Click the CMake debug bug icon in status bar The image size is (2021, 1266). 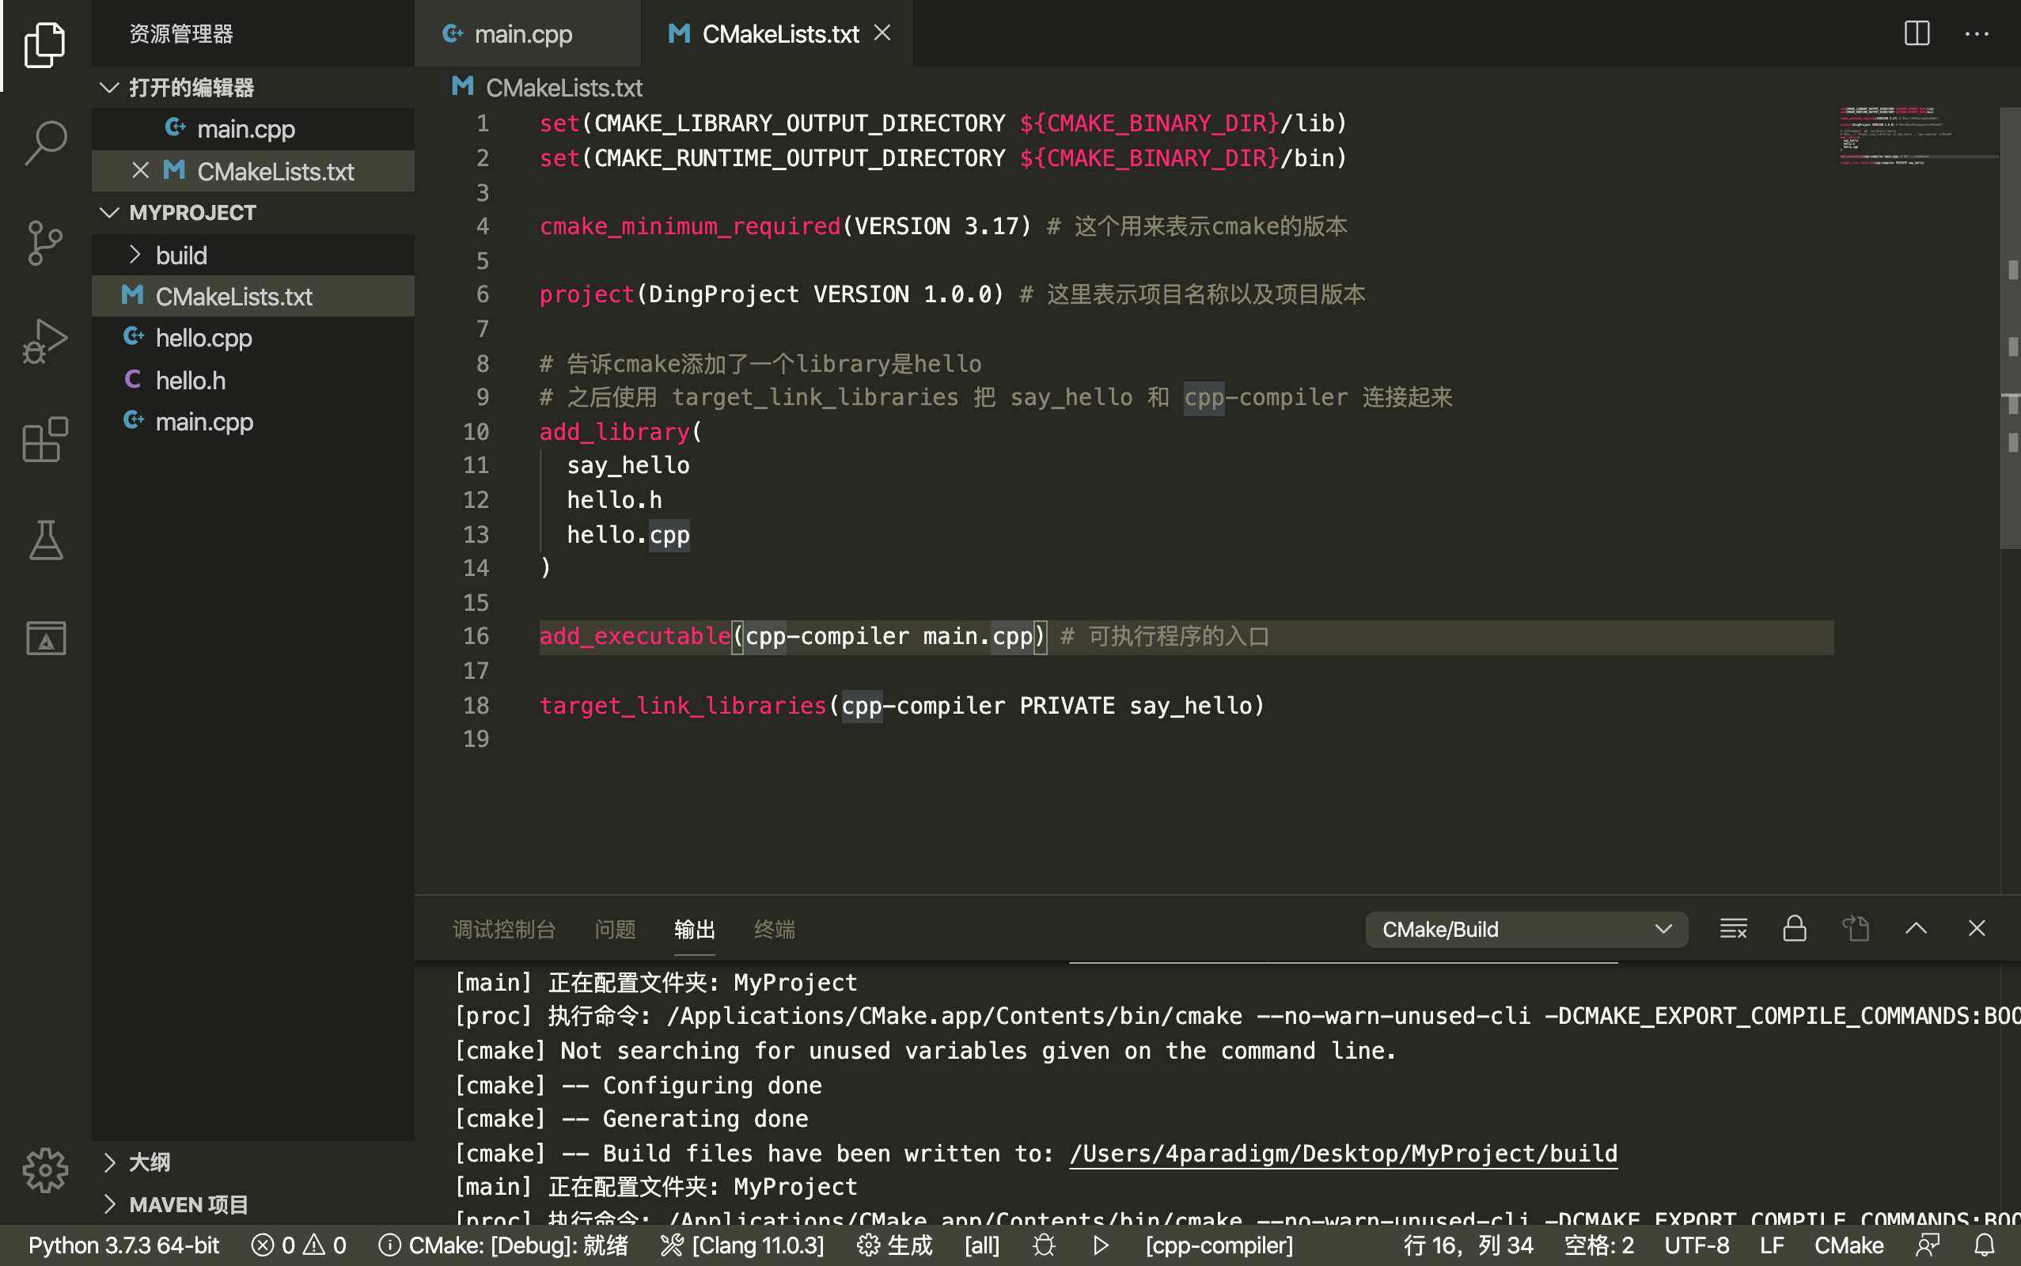point(1043,1245)
